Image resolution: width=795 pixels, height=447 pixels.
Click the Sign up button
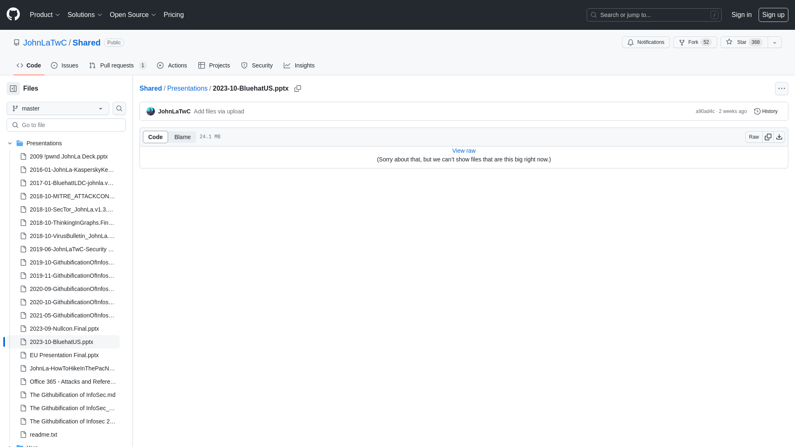tap(773, 15)
